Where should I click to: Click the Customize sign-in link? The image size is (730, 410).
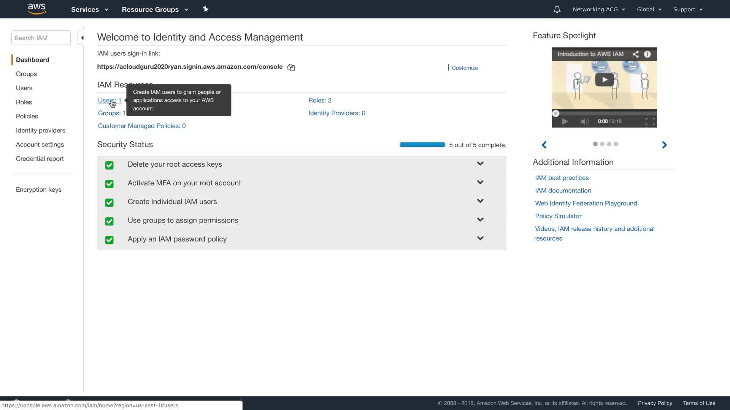[x=465, y=68]
